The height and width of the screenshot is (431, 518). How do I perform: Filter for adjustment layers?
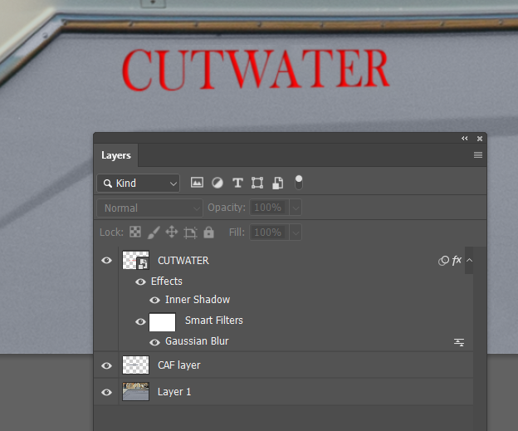(x=217, y=183)
